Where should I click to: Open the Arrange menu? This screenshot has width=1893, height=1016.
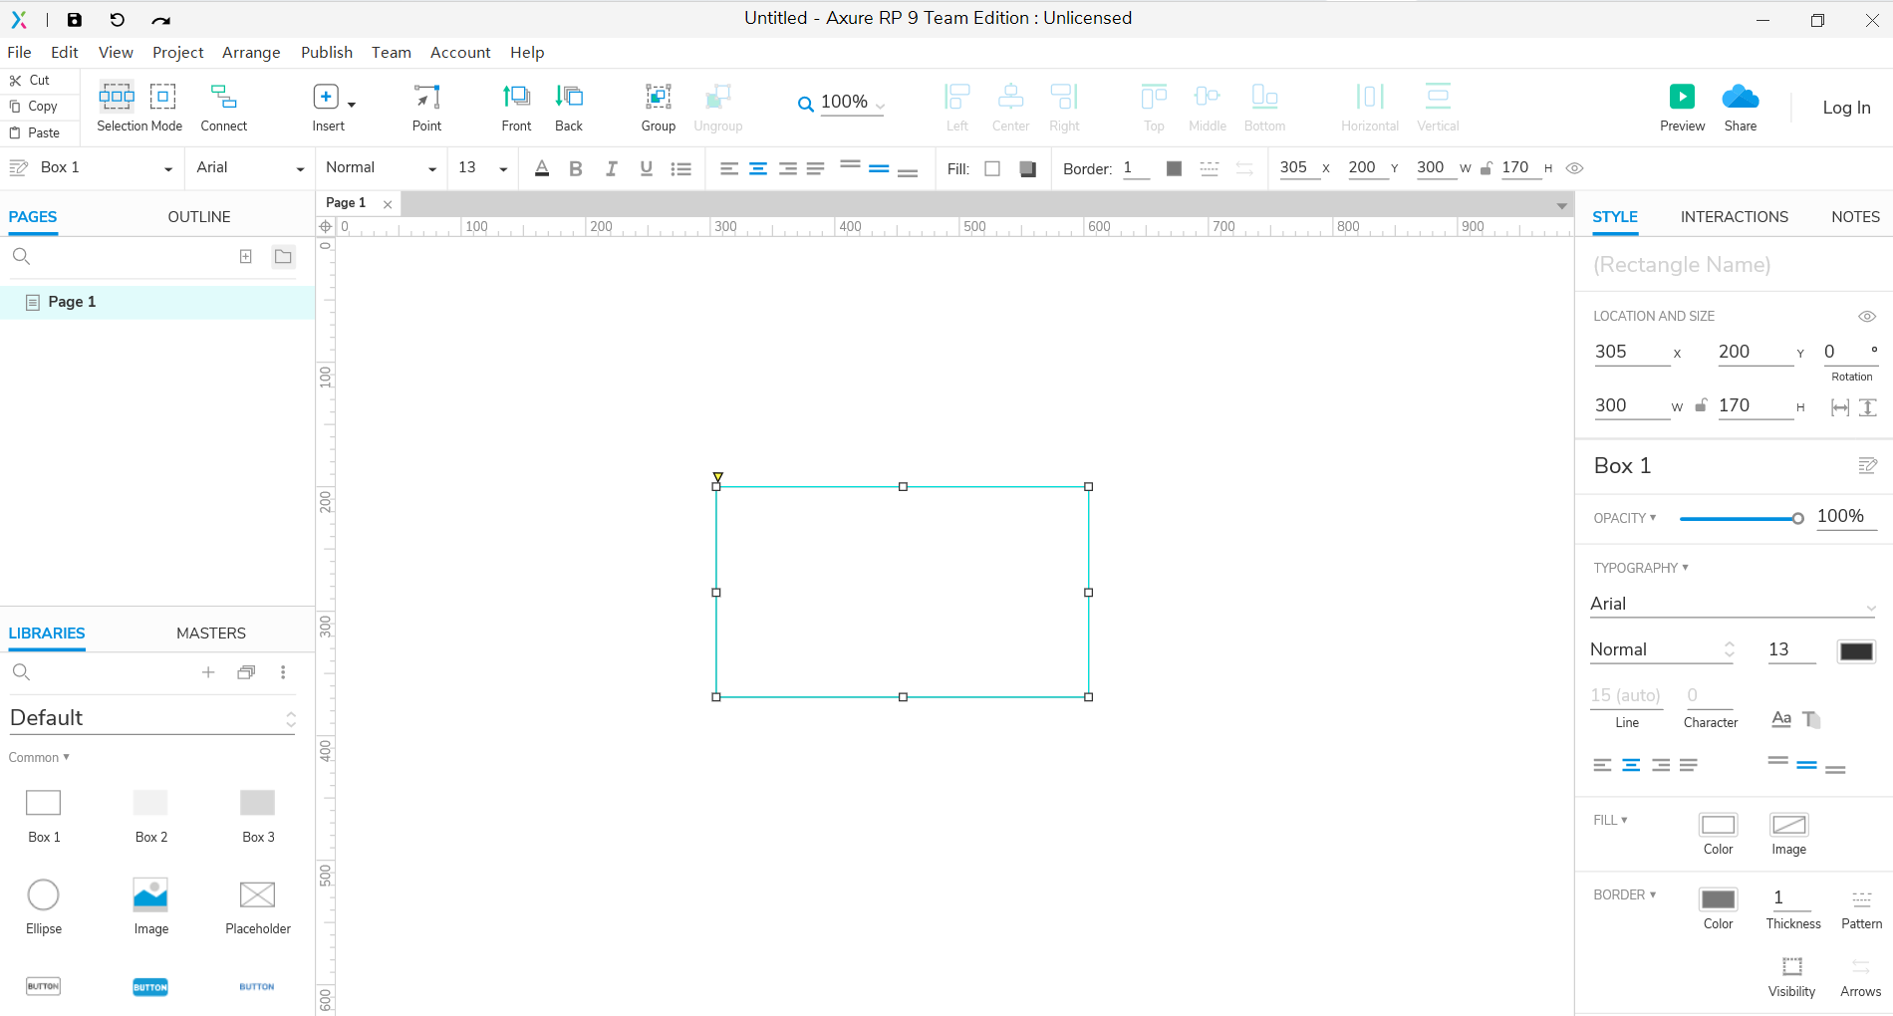tap(251, 53)
